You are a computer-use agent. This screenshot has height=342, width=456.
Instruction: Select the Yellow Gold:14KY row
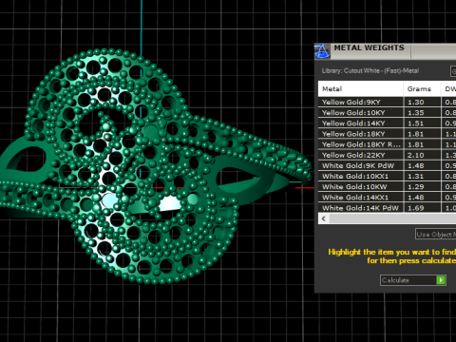[x=387, y=123]
